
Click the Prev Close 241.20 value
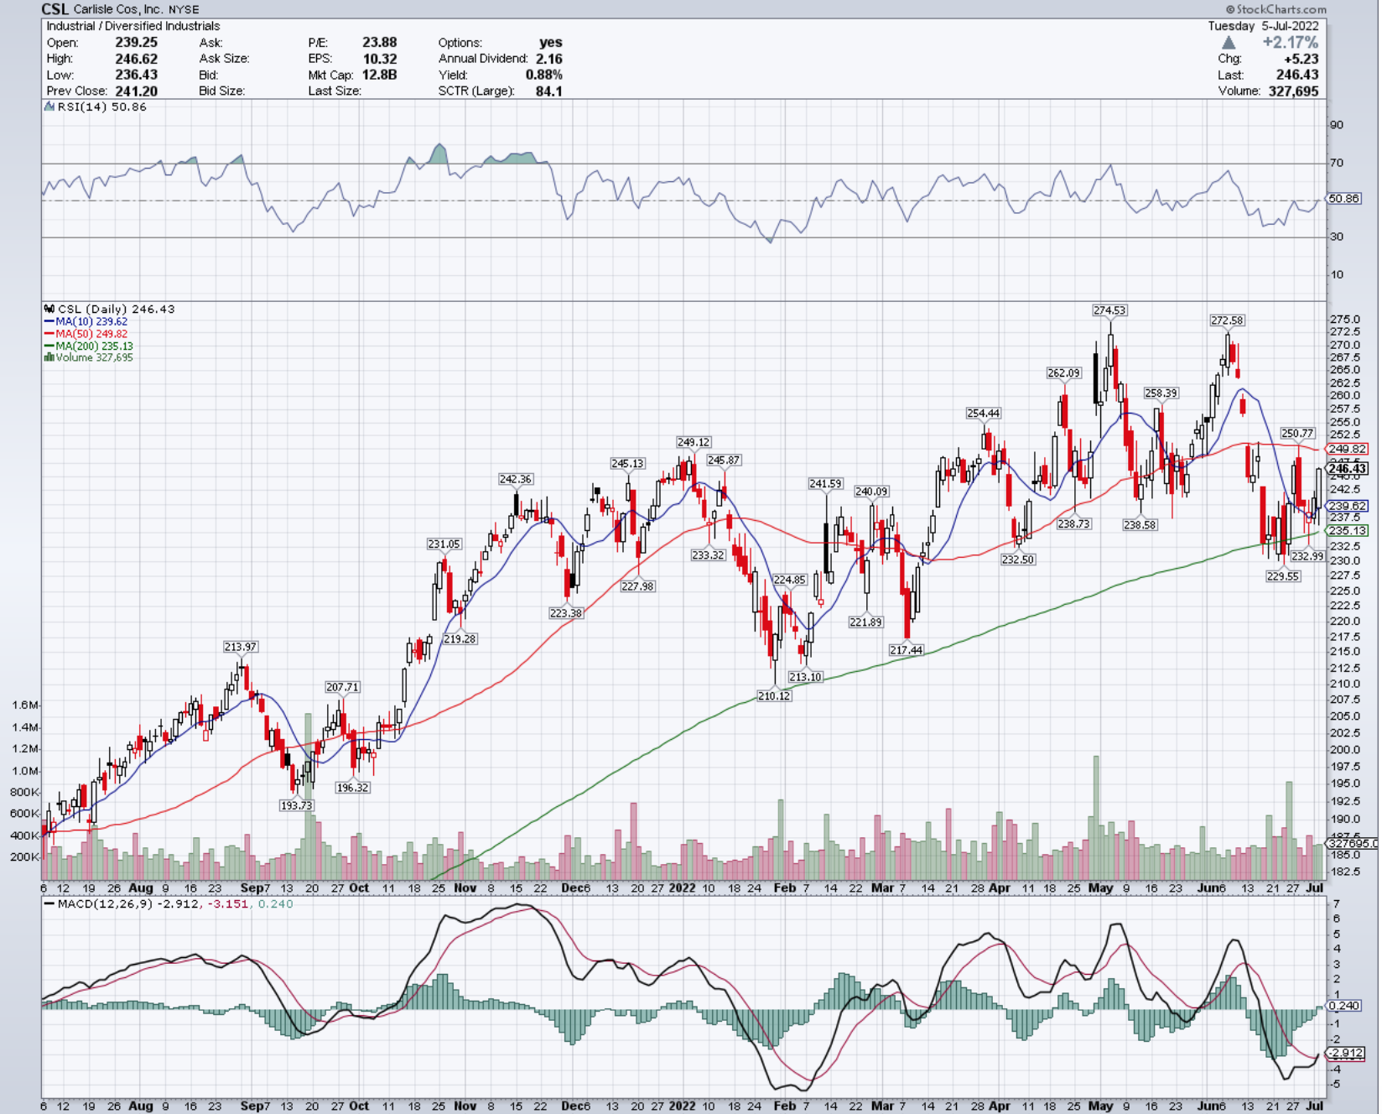coord(136,91)
